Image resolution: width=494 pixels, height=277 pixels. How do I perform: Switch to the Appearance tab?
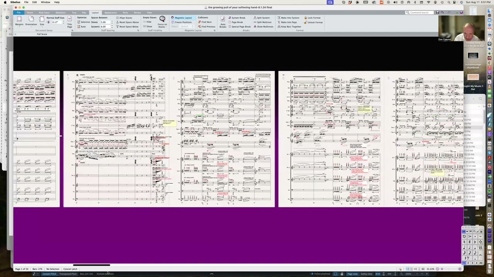[x=110, y=13]
